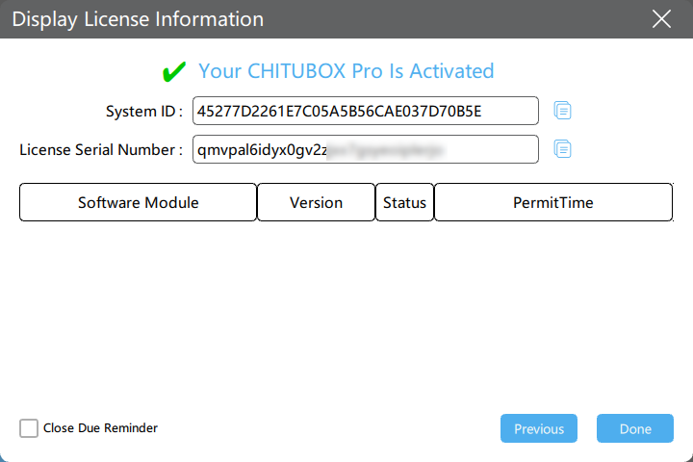
Task: Enable the Close Due Reminder checkbox
Action: (29, 428)
